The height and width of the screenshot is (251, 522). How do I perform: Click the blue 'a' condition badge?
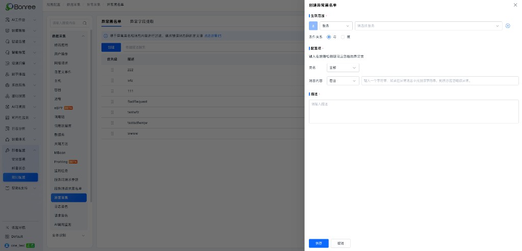tap(314, 26)
